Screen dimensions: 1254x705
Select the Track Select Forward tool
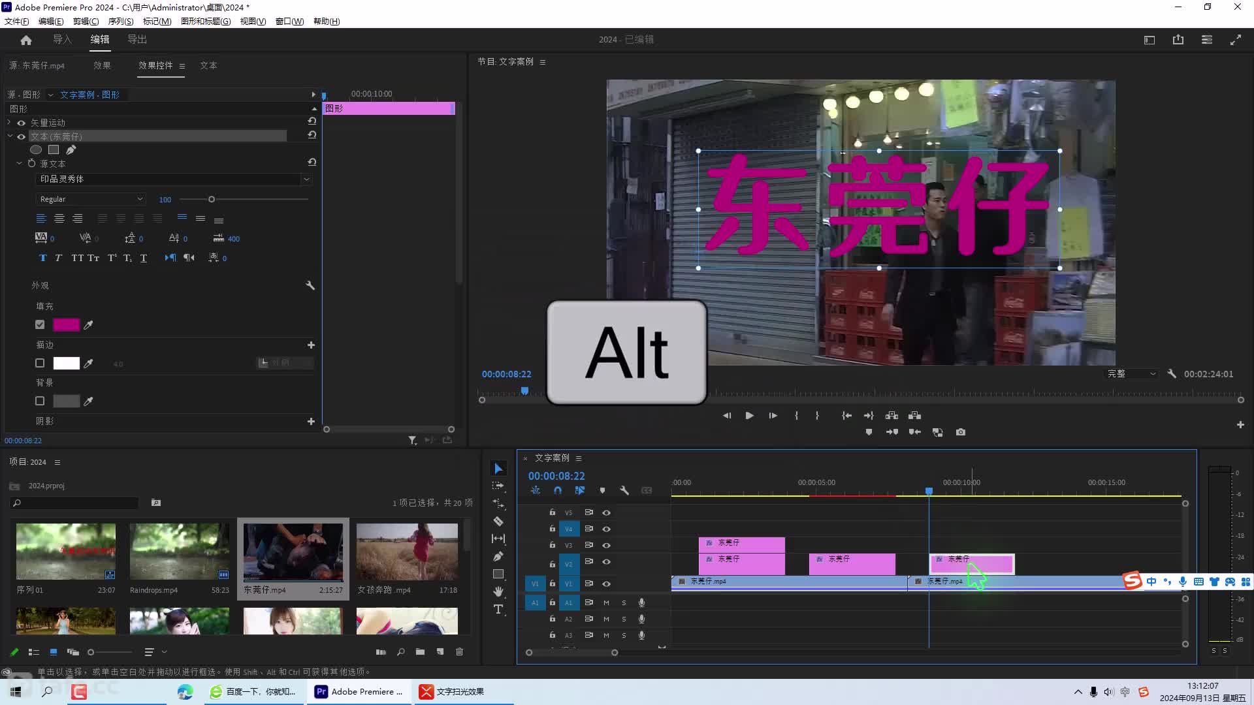[x=498, y=486]
